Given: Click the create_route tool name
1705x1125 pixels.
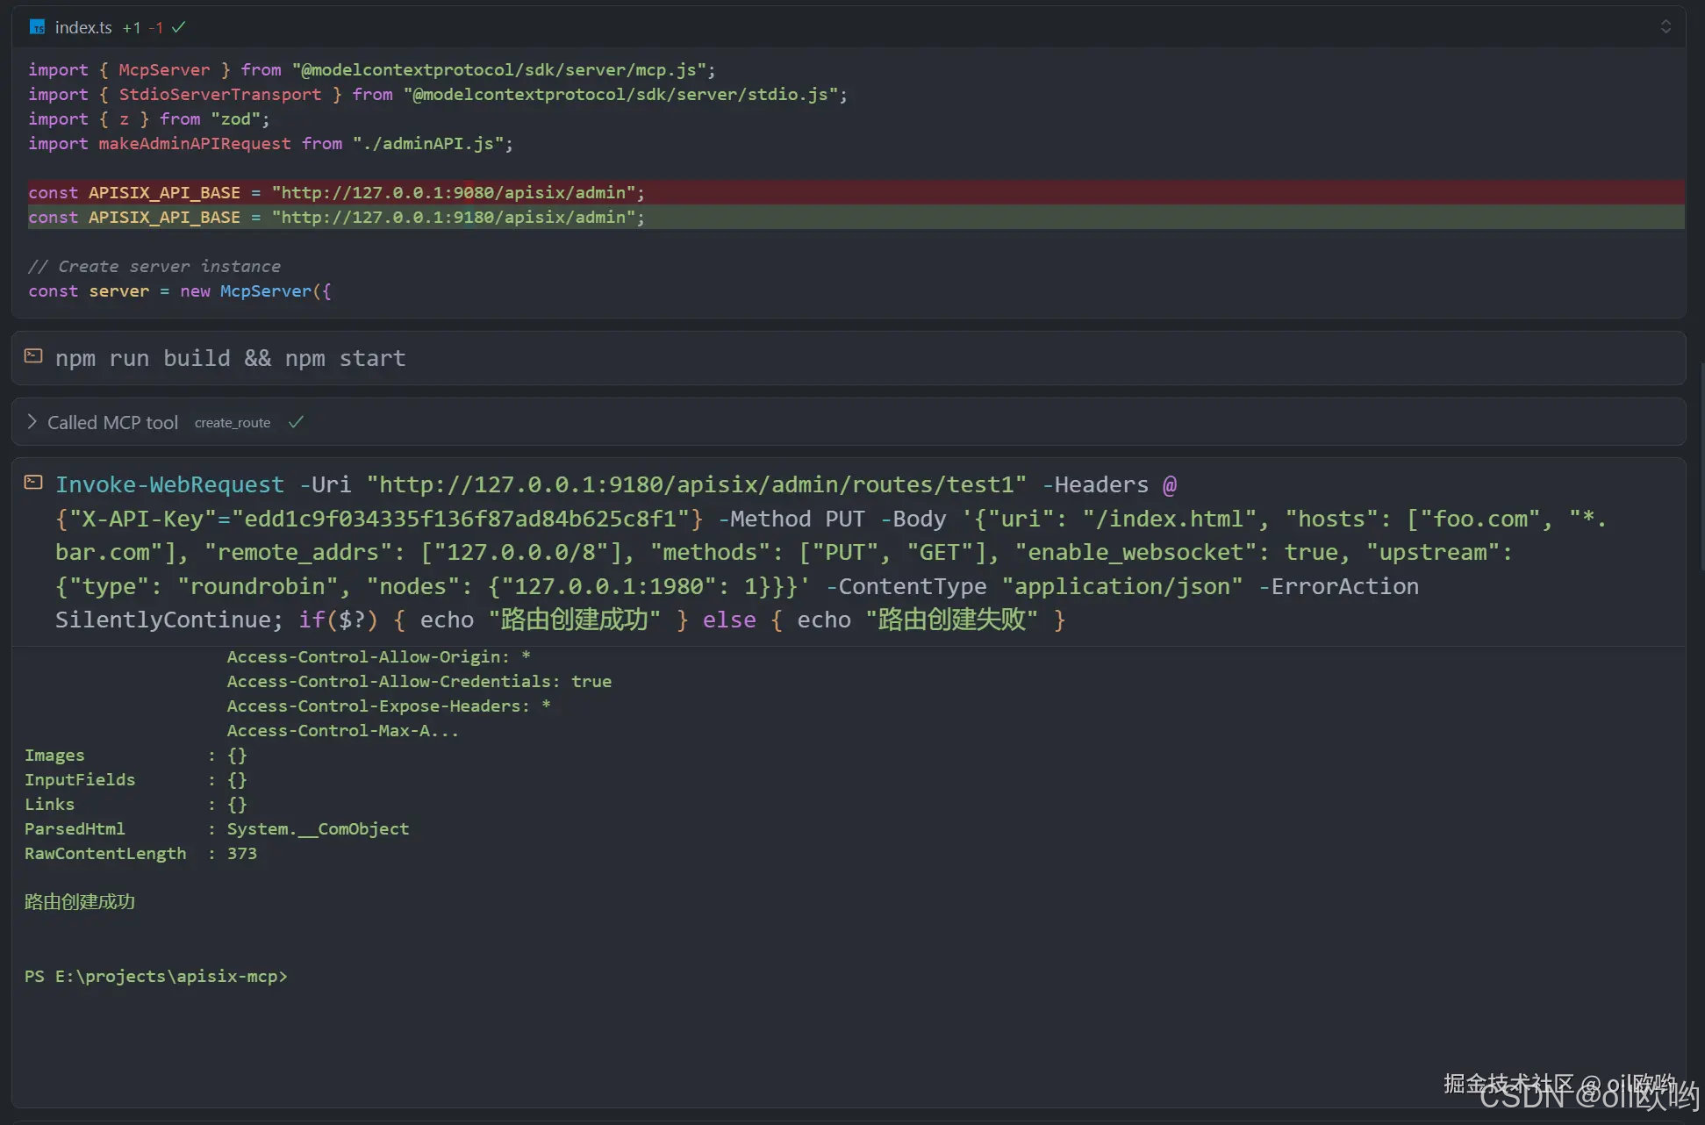Looking at the screenshot, I should pos(233,423).
